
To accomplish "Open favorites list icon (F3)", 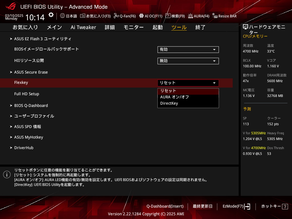I will (83, 16).
